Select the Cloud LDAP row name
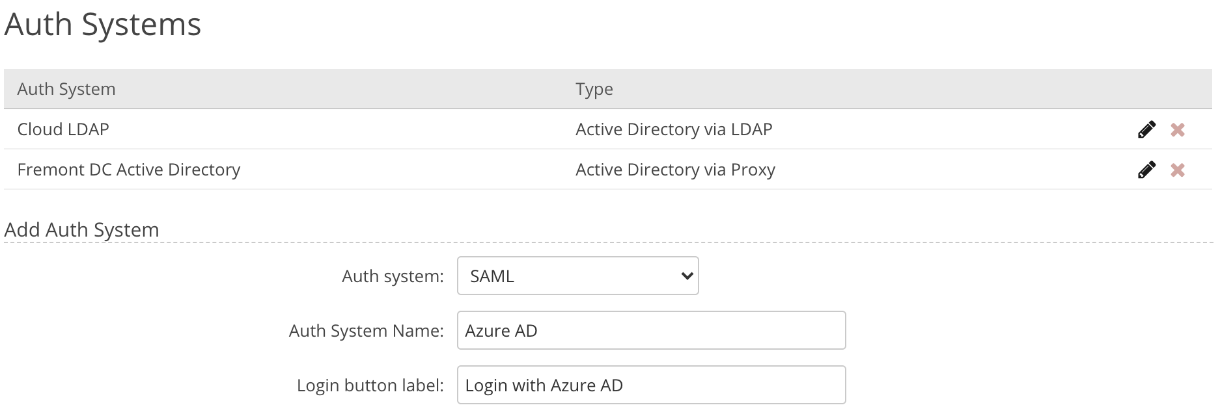 click(x=63, y=130)
